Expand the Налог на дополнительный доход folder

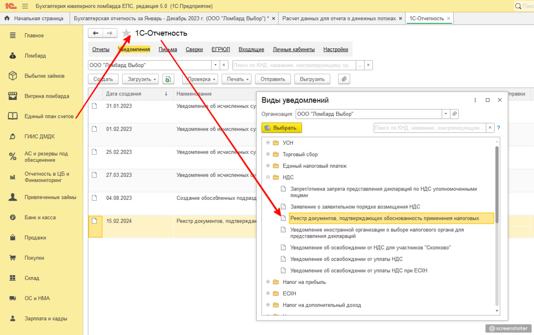pos(268,305)
